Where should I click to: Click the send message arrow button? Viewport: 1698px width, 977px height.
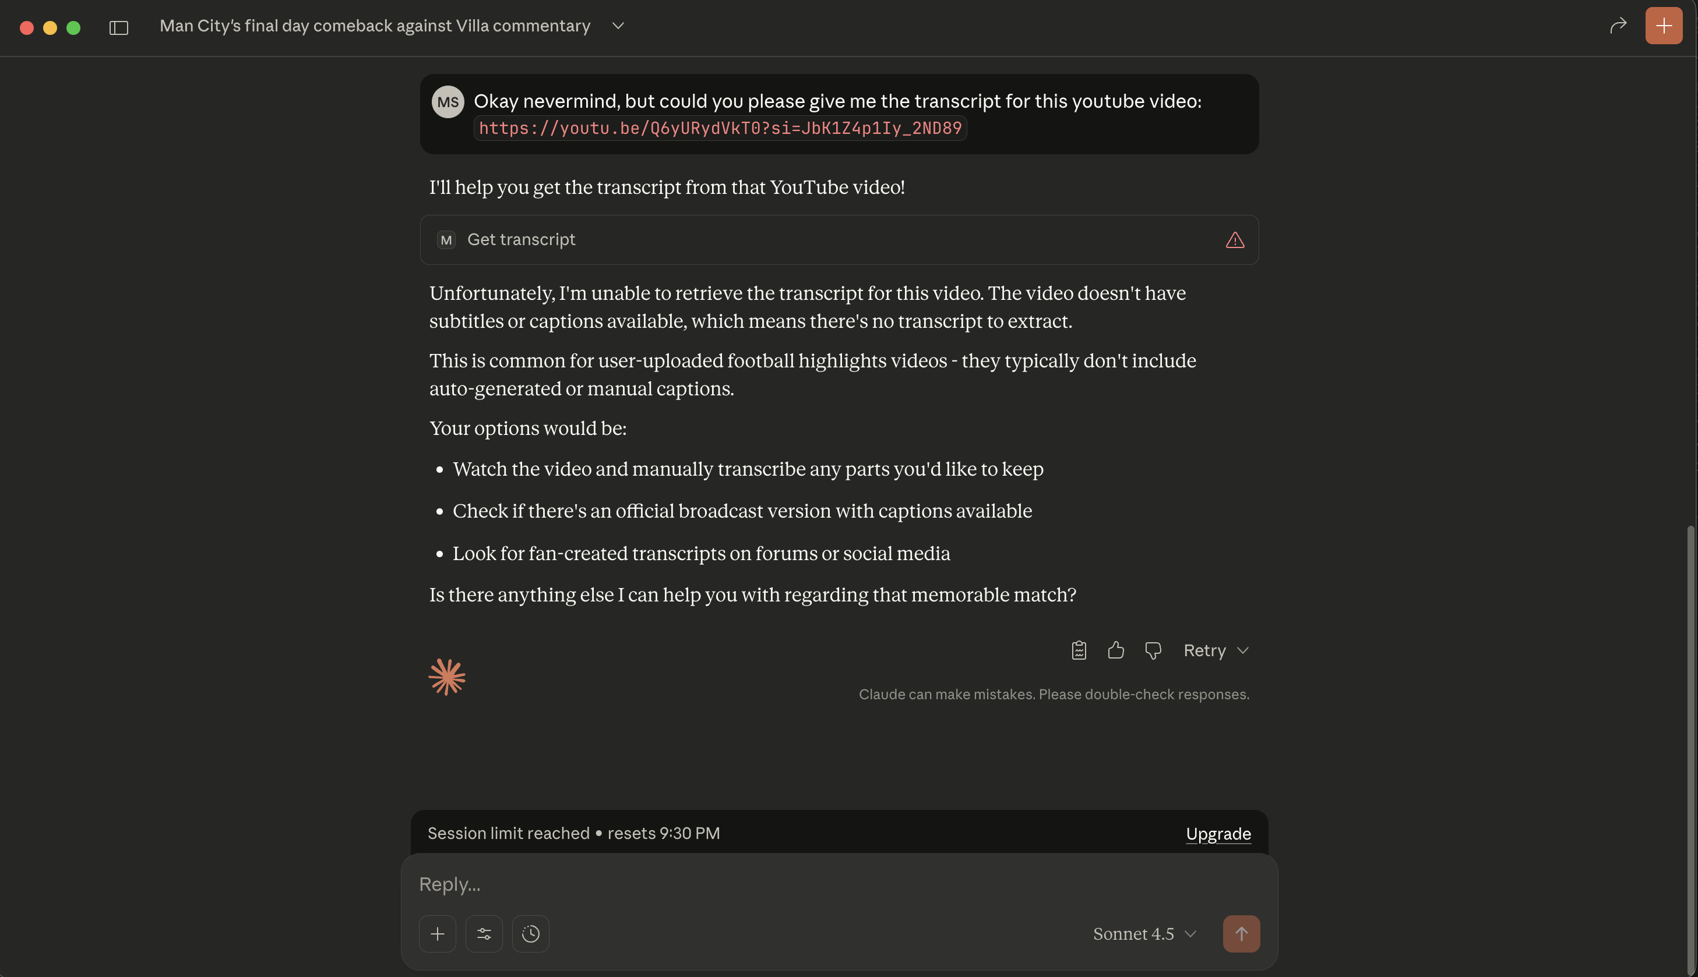pos(1241,933)
